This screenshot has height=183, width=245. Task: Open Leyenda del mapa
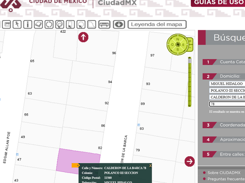[157, 24]
